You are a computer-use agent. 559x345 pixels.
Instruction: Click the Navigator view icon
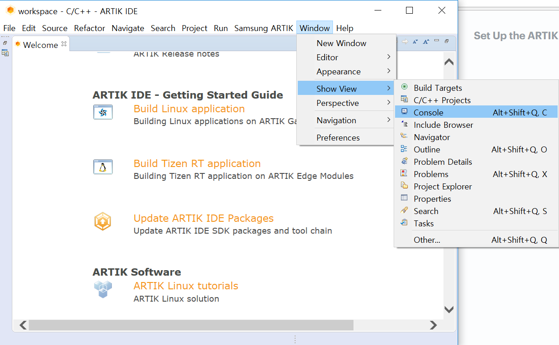coord(404,136)
